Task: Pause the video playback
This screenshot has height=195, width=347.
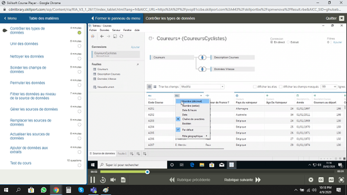Action: 92,180
